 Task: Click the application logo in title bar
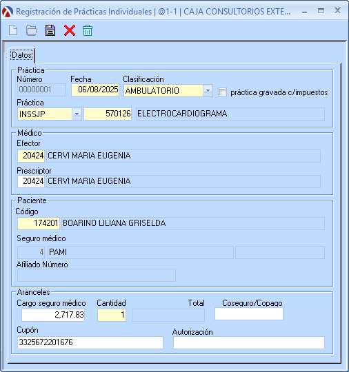coord(8,12)
